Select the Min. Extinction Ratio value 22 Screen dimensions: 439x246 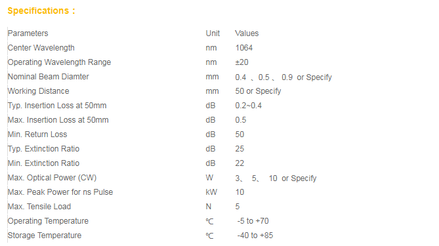click(x=240, y=163)
